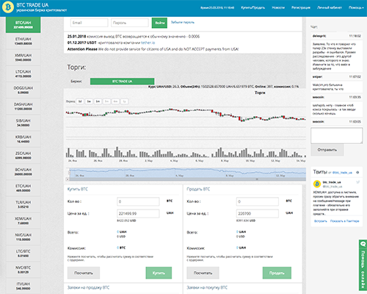The height and width of the screenshot is (294, 367).
Task: Select the ITI/UAH trading pair
Action: click(23, 286)
